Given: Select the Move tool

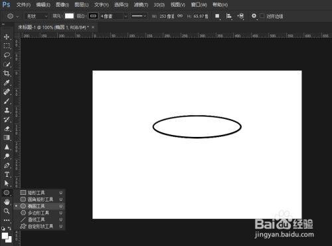Looking at the screenshot, I should 7,37.
